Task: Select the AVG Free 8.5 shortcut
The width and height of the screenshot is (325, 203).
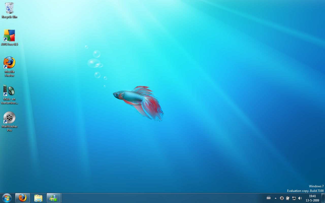Action: (x=9, y=37)
